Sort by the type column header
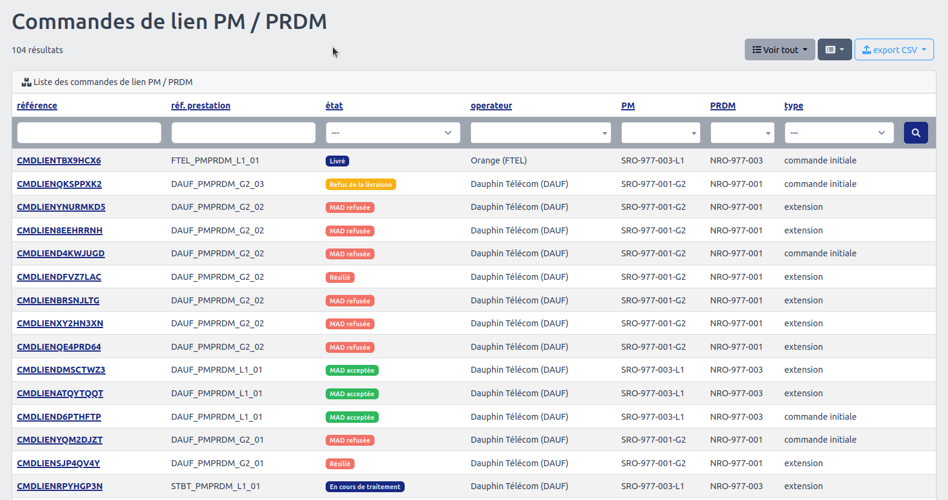 point(793,106)
